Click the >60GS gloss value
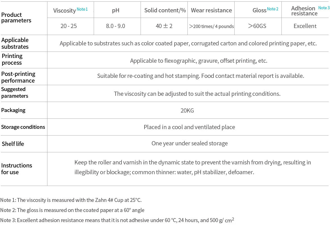 coord(257,26)
